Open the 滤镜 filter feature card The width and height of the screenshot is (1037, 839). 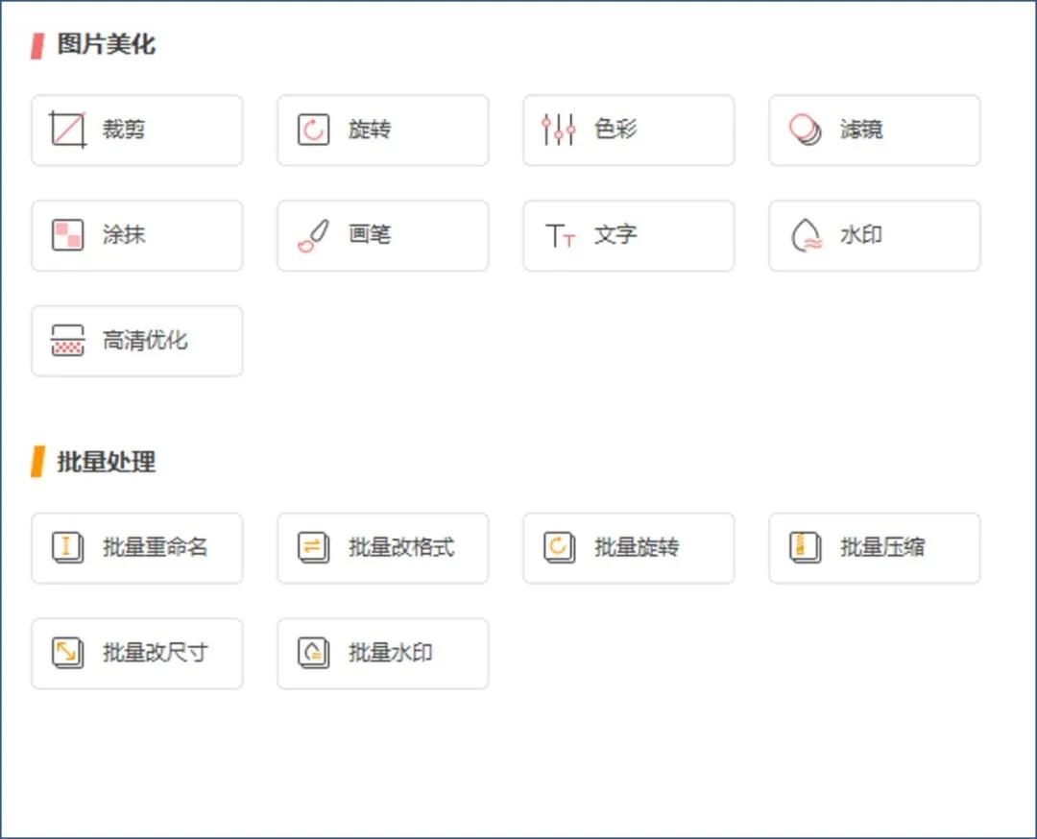(874, 130)
